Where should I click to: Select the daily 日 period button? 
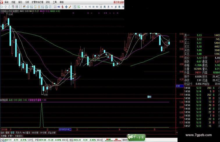click(101, 7)
